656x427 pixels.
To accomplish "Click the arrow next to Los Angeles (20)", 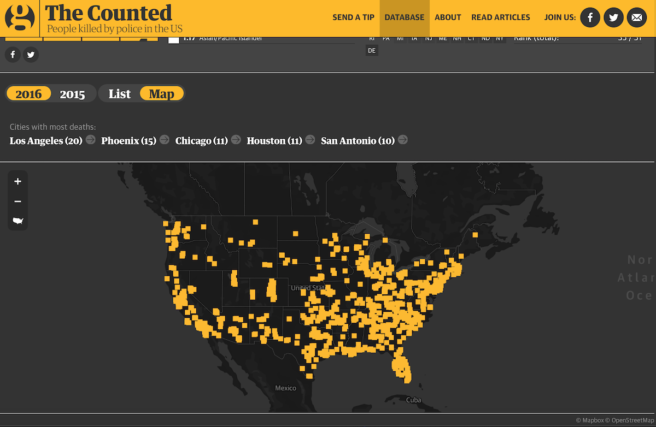I will click(90, 140).
